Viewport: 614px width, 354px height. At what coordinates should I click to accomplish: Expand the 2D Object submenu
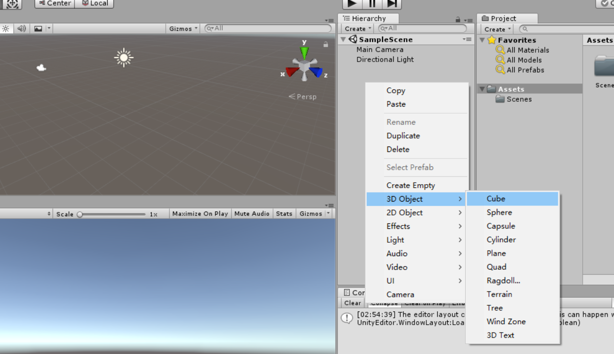pyautogui.click(x=417, y=212)
